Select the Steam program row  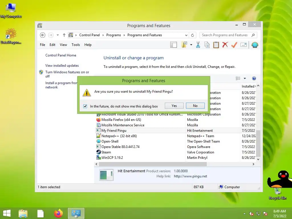point(176,152)
